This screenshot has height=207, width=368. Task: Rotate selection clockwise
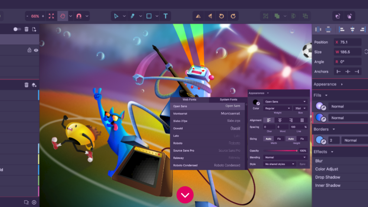click(x=233, y=16)
